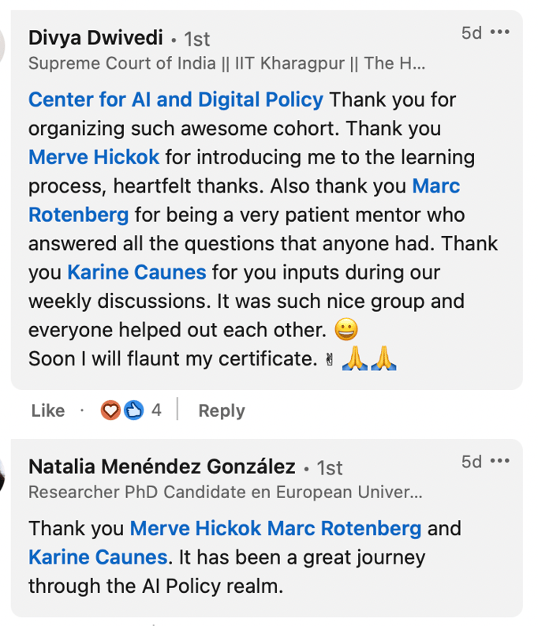Click Karine Caunes mention in Natalia's comment
The image size is (538, 626).
point(98,557)
